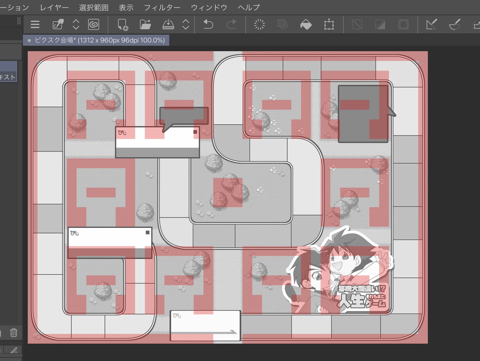480x361 pixels.
Task: Save the canvas with the Save icon
Action: point(168,25)
